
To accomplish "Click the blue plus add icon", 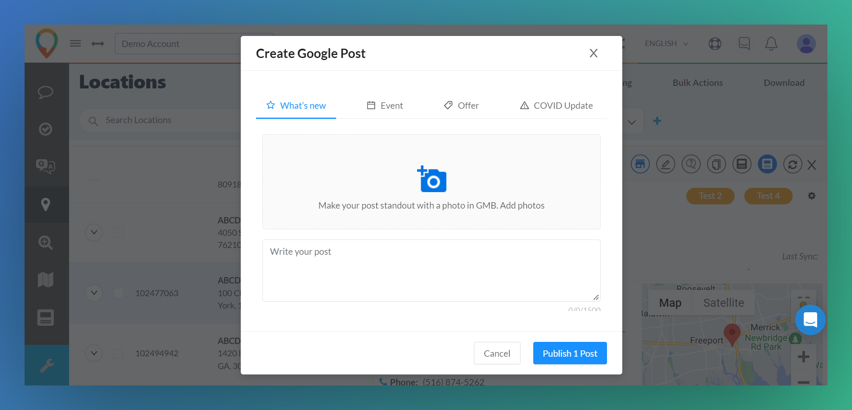I will pyautogui.click(x=657, y=121).
